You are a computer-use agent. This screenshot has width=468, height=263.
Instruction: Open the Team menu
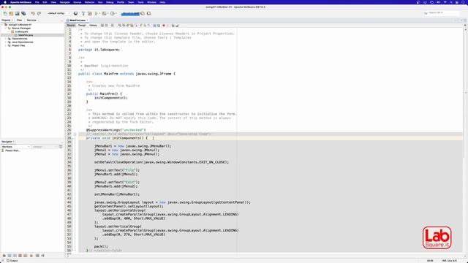(x=131, y=2)
